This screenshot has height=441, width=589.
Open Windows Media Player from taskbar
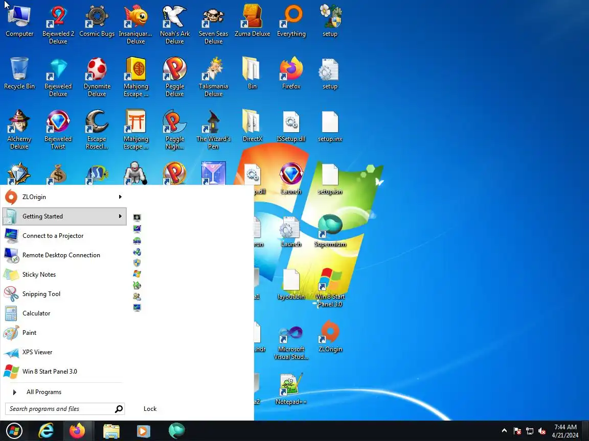click(143, 431)
